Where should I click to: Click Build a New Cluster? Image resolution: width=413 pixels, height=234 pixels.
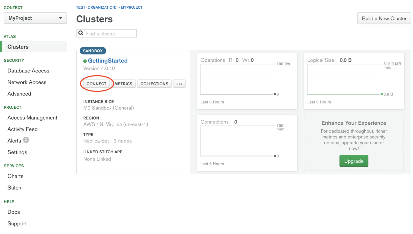(384, 18)
